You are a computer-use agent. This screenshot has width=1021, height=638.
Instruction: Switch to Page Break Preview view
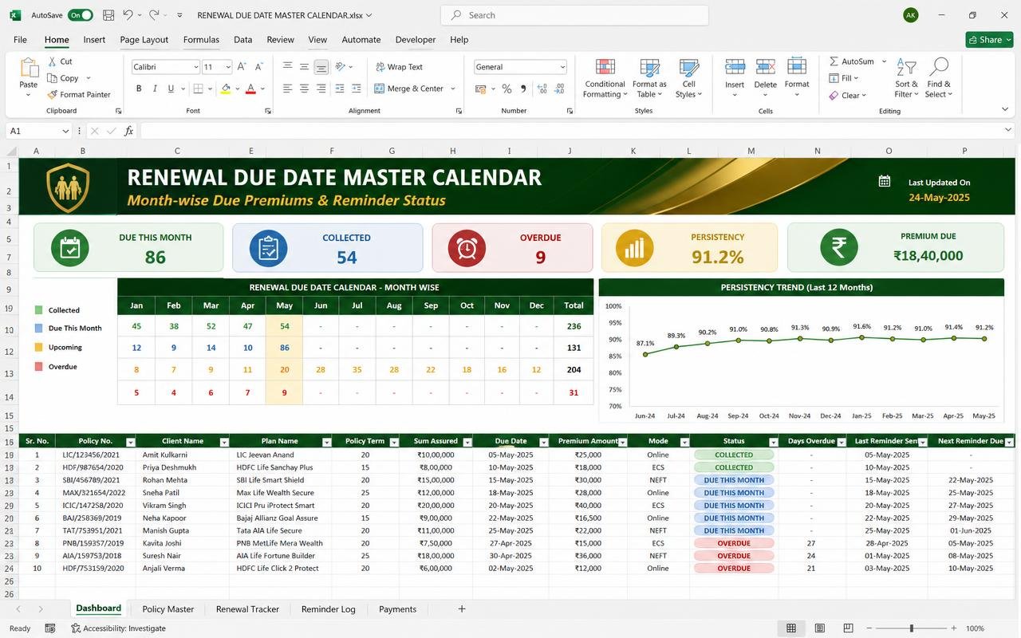848,628
